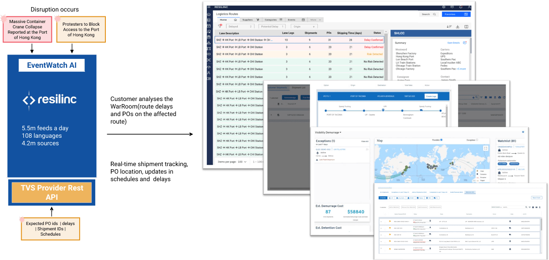Click Open Details link in Summary
The image size is (549, 260).
453,43
